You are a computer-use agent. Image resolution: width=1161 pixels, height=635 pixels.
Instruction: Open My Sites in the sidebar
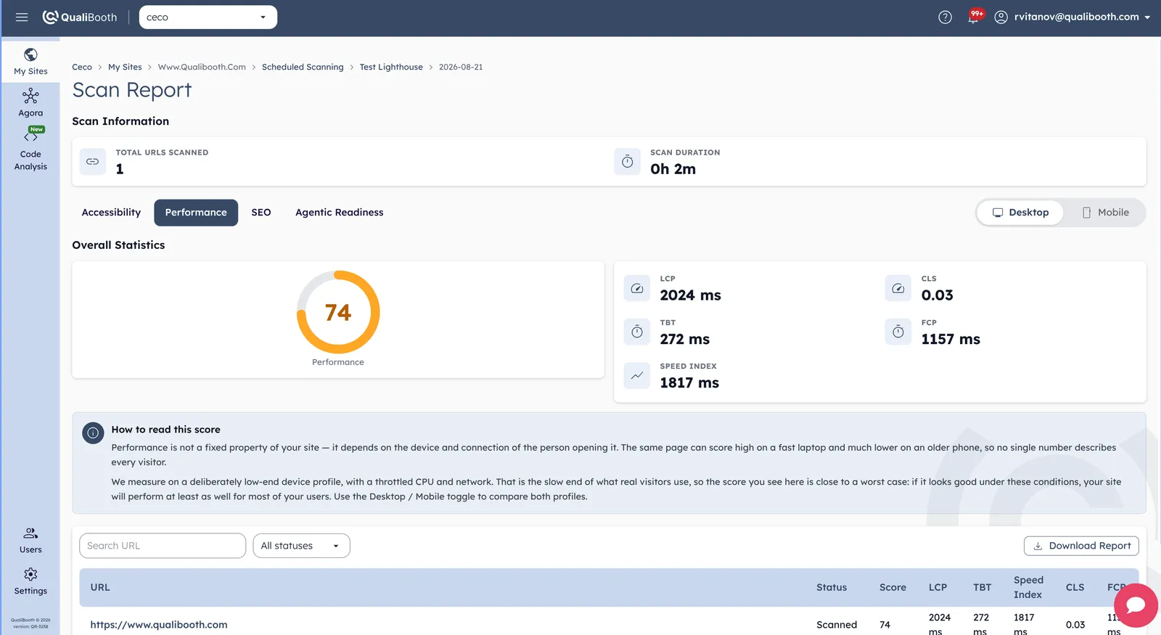[x=30, y=62]
